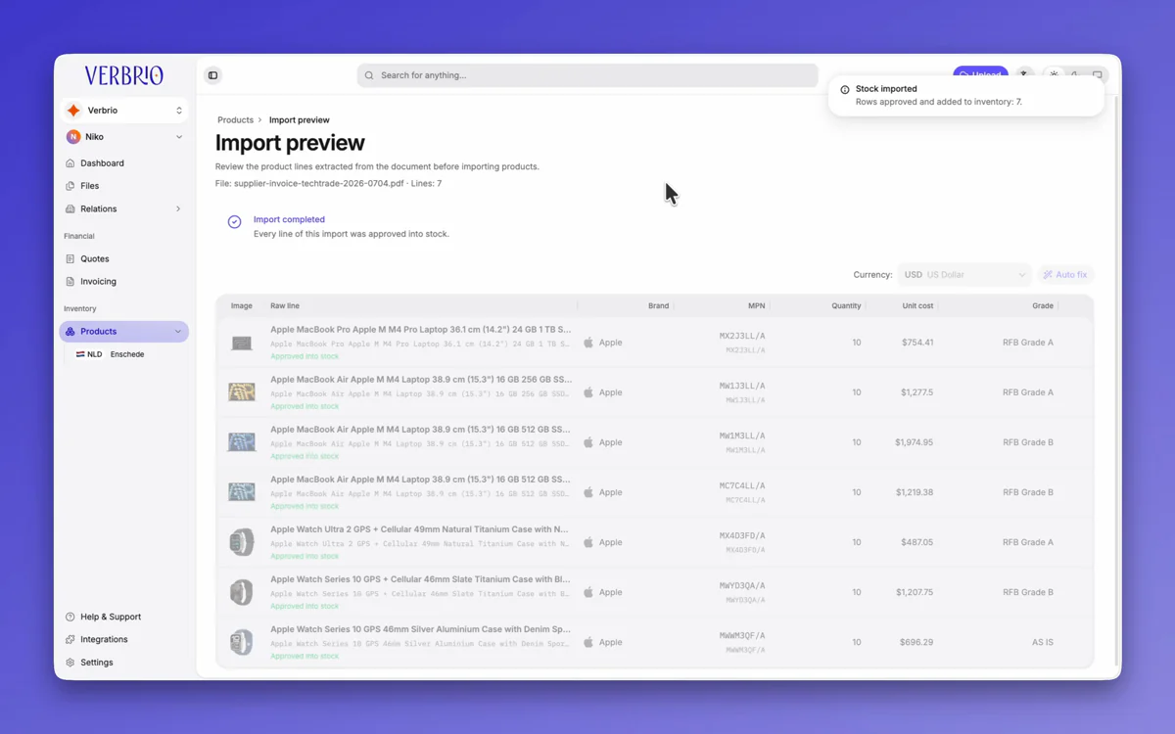Go back via Products breadcrumb
Screen dimensions: 1175x734
coord(236,120)
